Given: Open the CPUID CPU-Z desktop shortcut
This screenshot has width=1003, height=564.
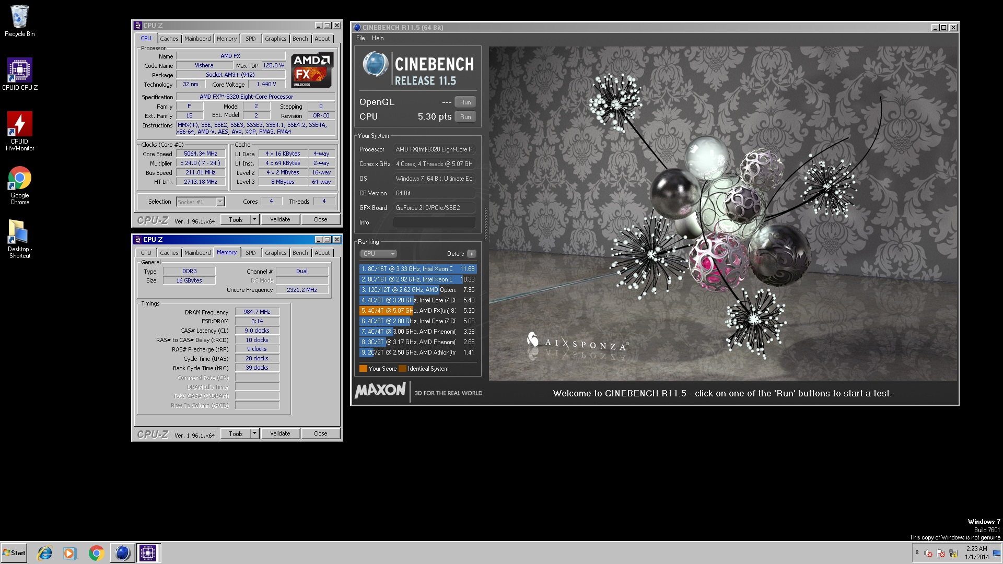Looking at the screenshot, I should (x=20, y=74).
